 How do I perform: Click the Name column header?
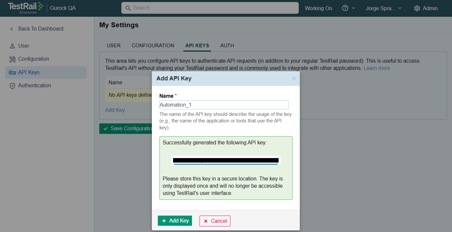115,83
